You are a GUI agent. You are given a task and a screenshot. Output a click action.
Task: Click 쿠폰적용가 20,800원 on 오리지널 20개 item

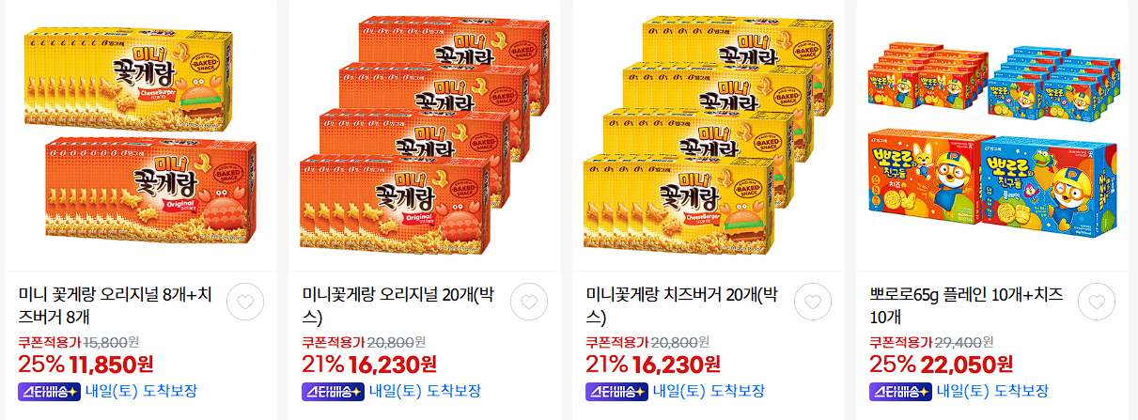(x=364, y=342)
